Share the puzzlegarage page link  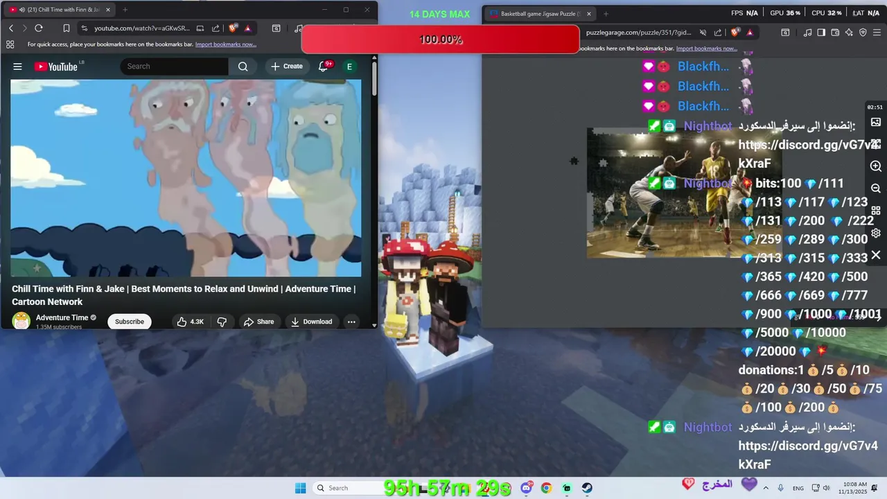(719, 32)
